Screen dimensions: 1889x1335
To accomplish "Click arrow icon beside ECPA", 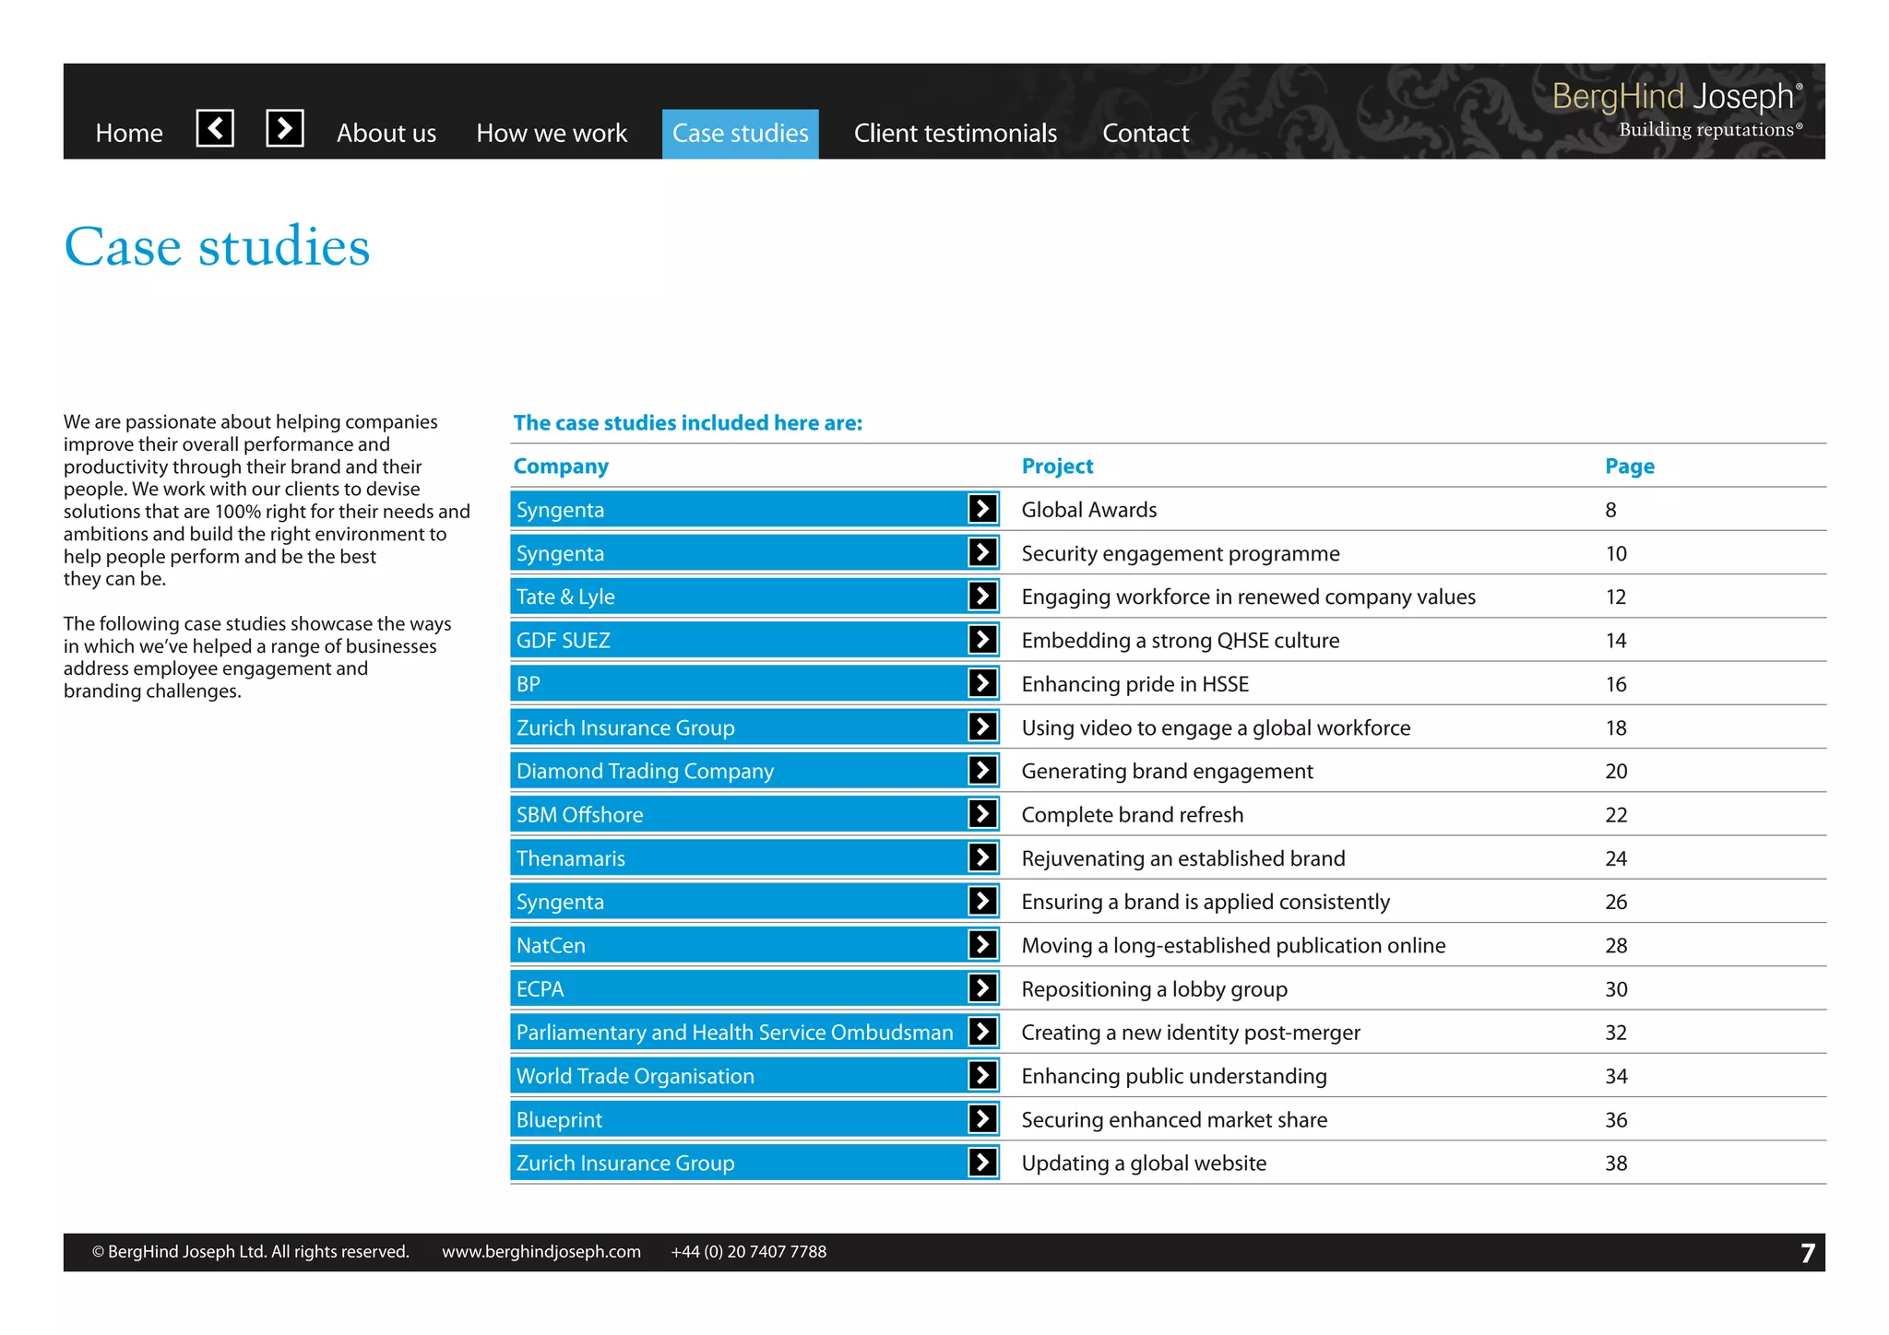I will (982, 988).
